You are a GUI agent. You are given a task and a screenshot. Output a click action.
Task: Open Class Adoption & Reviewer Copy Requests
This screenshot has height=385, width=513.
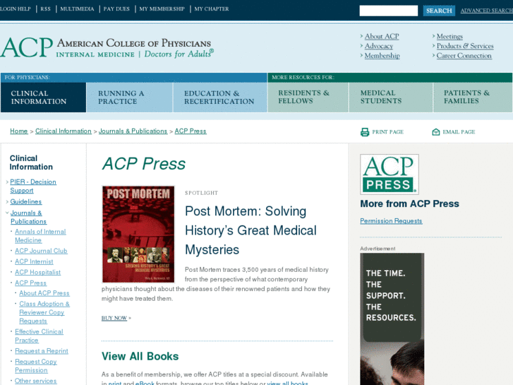tap(44, 312)
